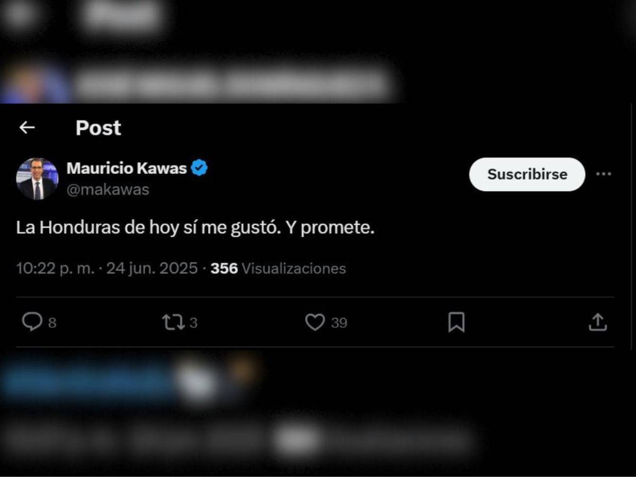636x477 pixels.
Task: View the 39 likes count
Action: point(339,323)
